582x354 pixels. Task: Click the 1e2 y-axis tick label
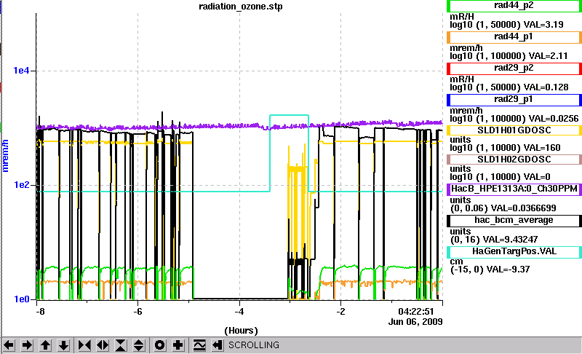click(x=21, y=184)
